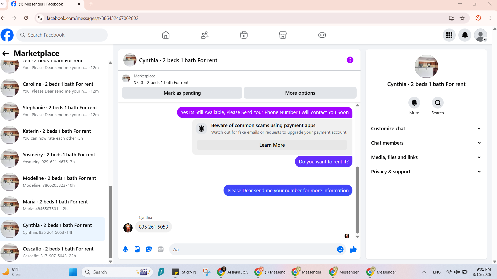Mute this conversation
Image resolution: width=497 pixels, height=279 pixels.
click(414, 103)
